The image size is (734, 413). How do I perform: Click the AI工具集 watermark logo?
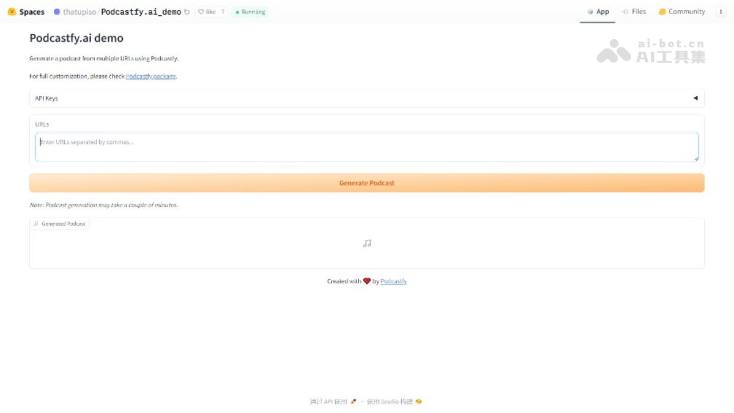coord(651,51)
